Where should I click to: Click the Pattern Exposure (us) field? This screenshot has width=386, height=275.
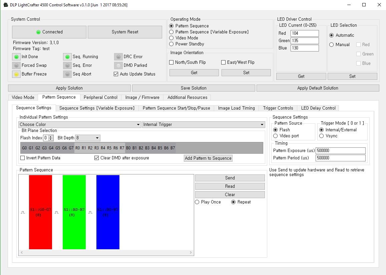point(340,151)
